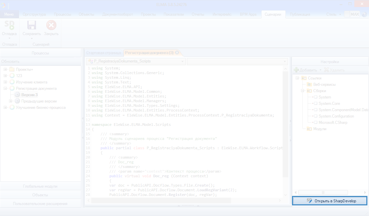Click the Обновить button

tap(10, 61)
